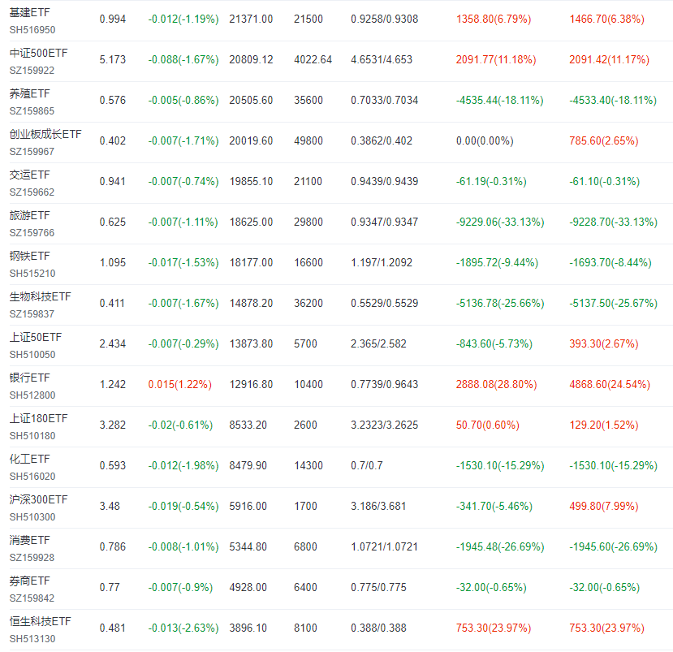This screenshot has width=673, height=652.
Task: Click the -0.012(-1.98%) change for 化工ETF
Action: [183, 466]
